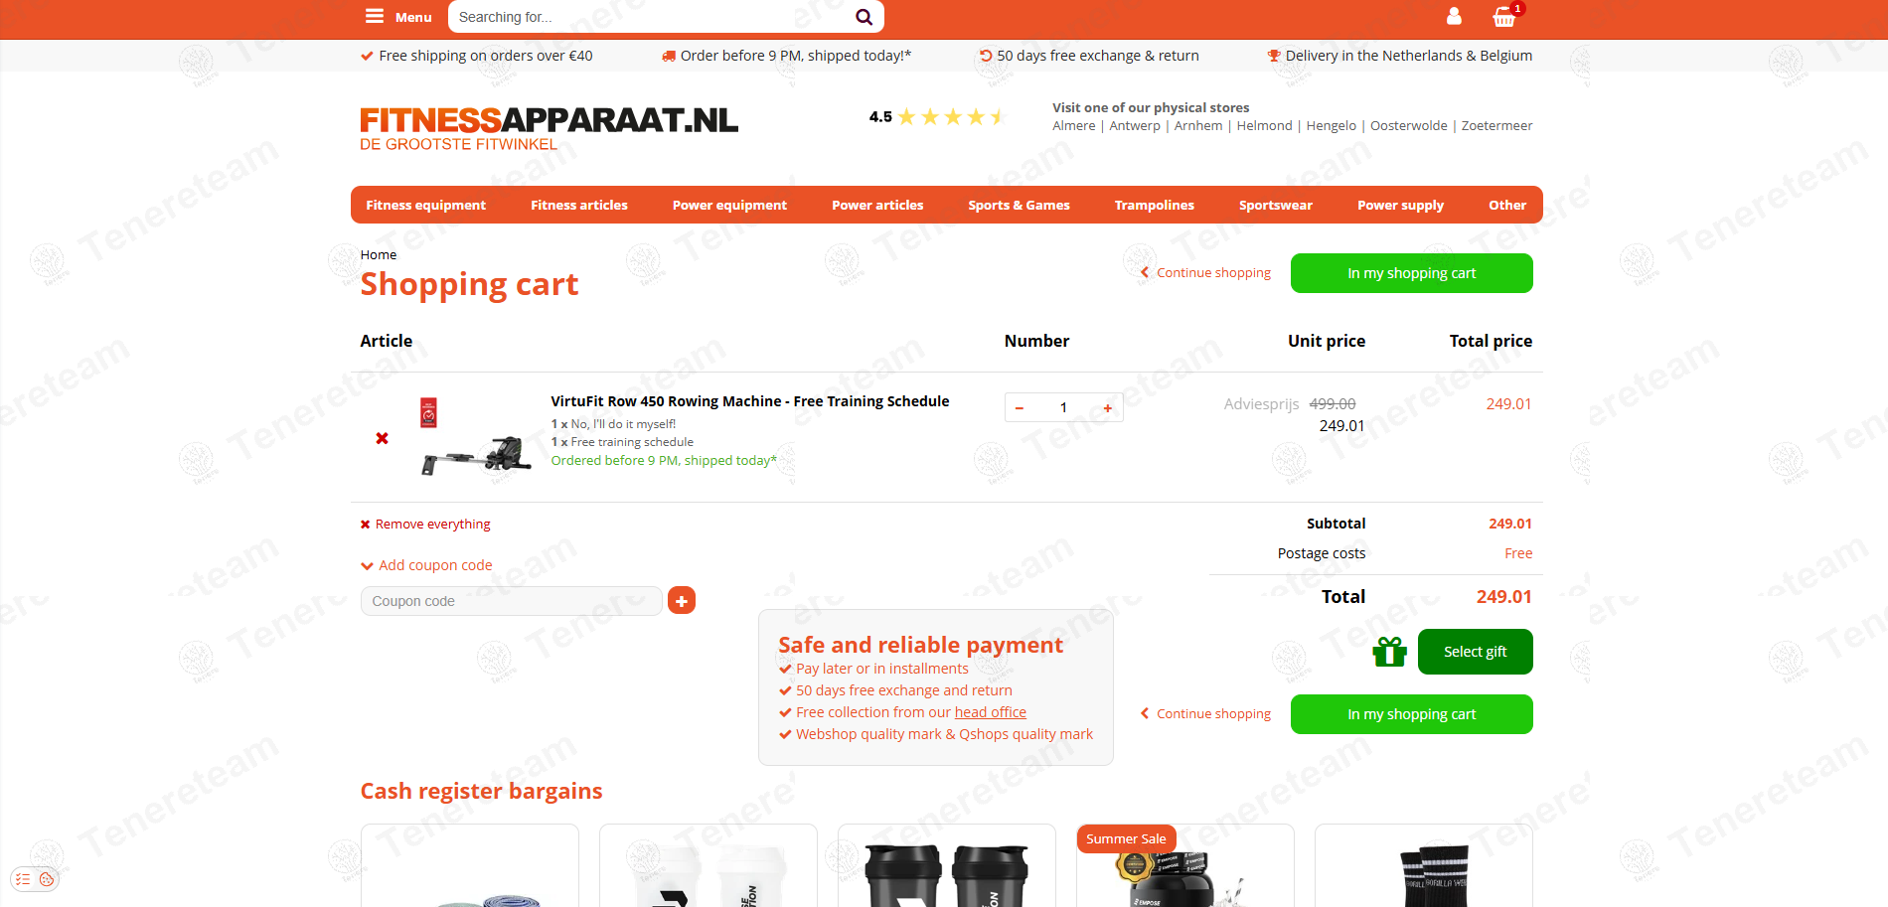Open the shopping basket icon

(x=1504, y=16)
